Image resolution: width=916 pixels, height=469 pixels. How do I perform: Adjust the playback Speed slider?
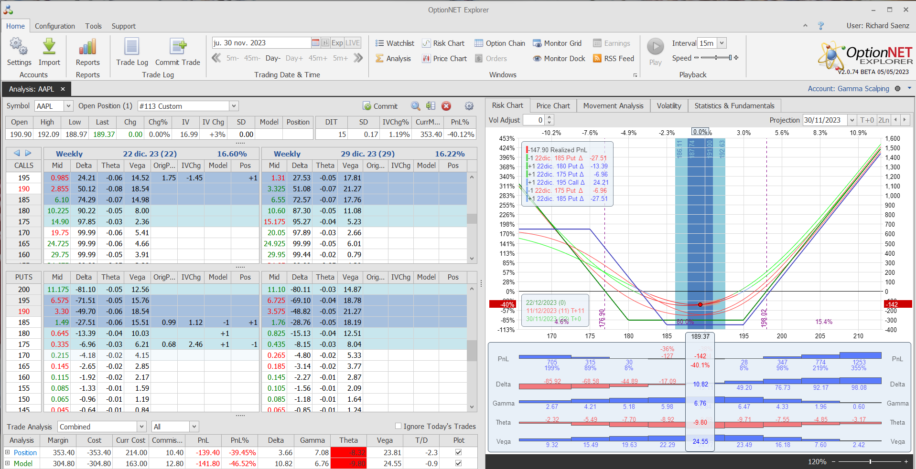pyautogui.click(x=716, y=58)
